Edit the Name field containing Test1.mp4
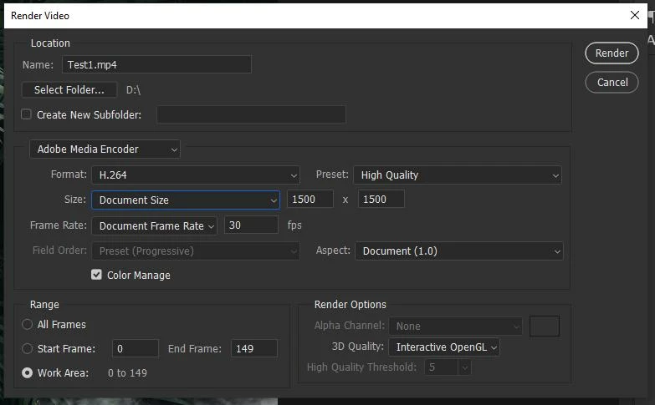This screenshot has height=405, width=655. pos(156,64)
